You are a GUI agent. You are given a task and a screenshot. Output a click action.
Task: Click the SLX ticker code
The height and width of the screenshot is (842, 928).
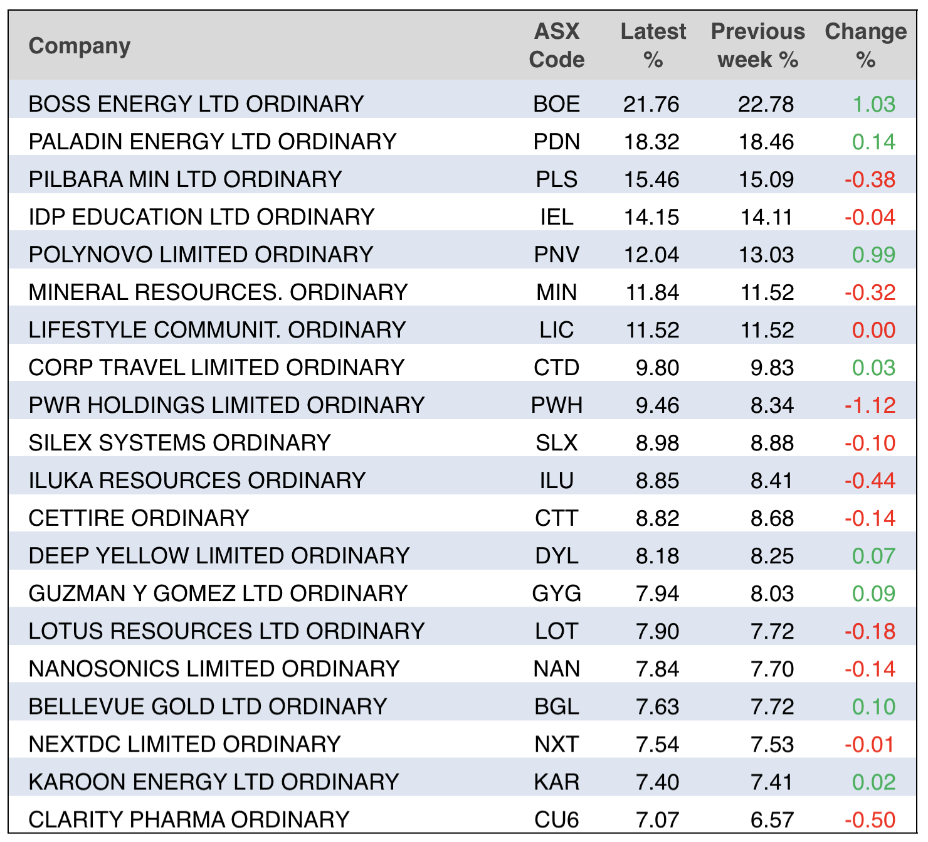point(556,443)
